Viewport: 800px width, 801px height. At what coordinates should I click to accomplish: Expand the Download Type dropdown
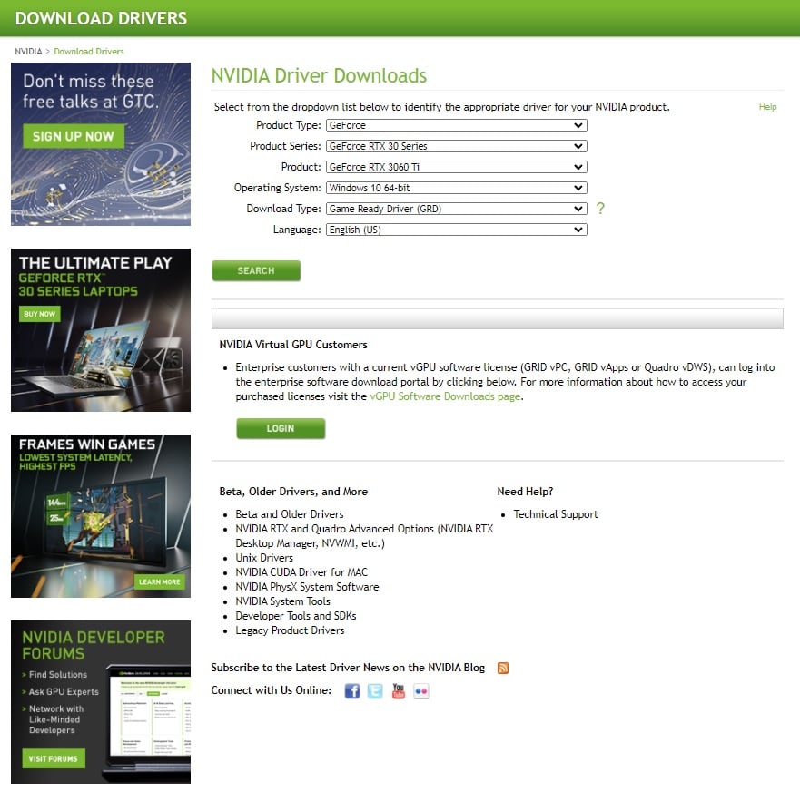click(456, 209)
